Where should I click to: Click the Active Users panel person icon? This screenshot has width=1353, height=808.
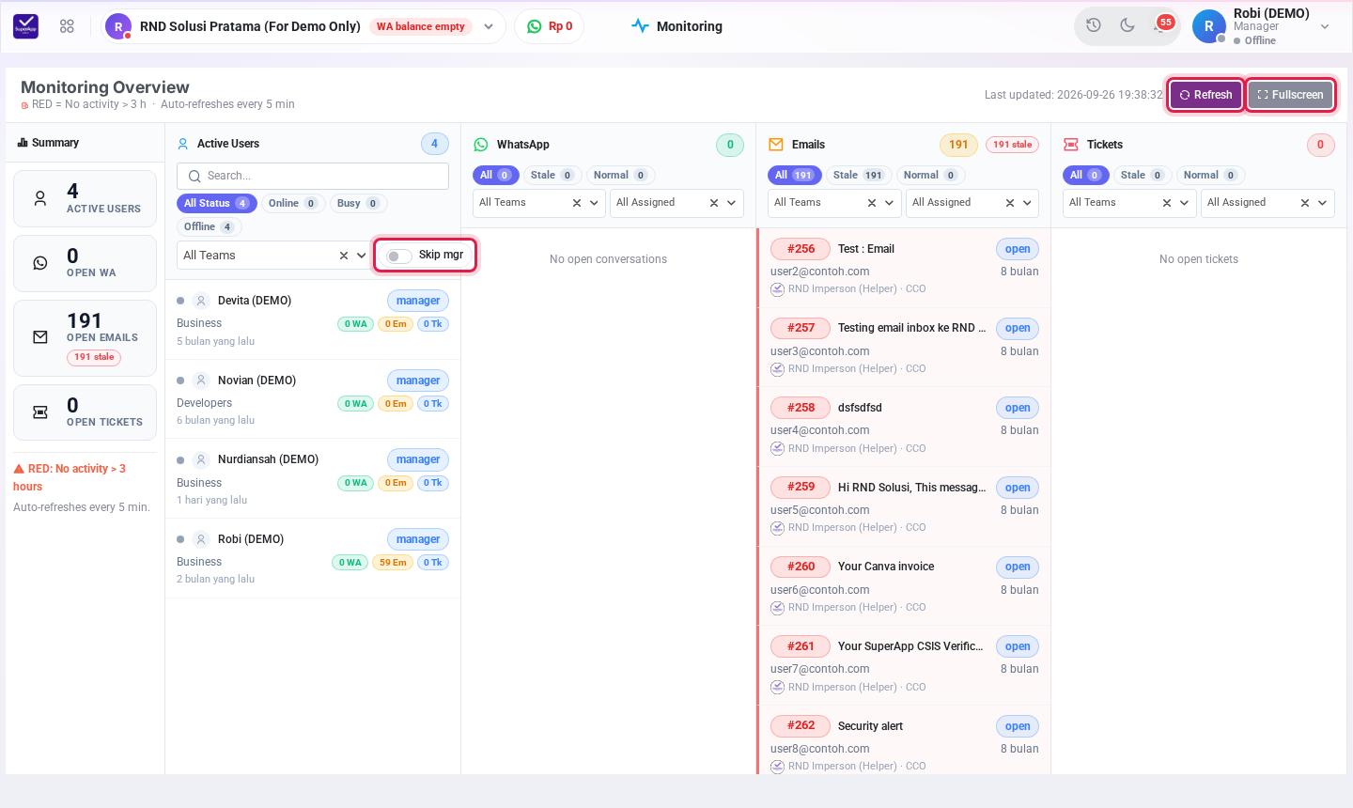tap(183, 144)
